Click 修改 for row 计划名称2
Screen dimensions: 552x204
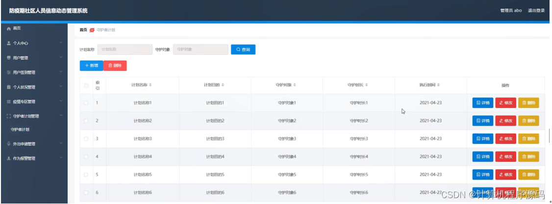tap(505, 121)
